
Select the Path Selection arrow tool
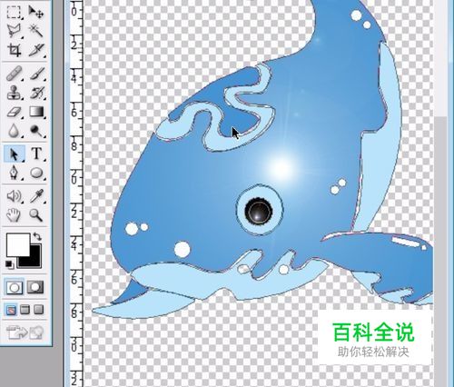pos(14,154)
